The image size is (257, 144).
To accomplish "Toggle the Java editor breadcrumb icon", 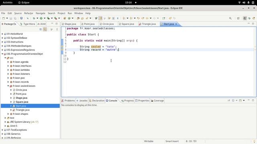I will [x=96, y=18].
